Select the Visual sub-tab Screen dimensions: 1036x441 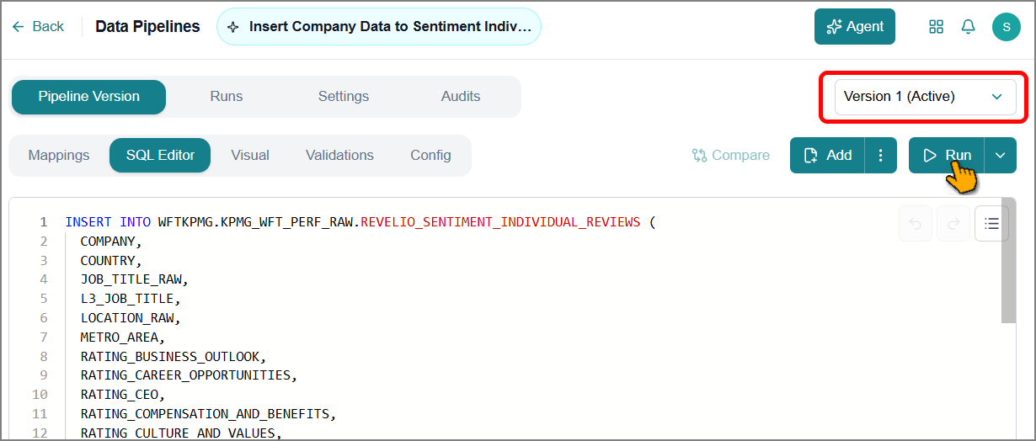point(250,156)
